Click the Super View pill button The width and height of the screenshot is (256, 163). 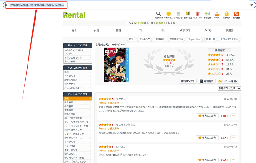pyautogui.click(x=195, y=39)
